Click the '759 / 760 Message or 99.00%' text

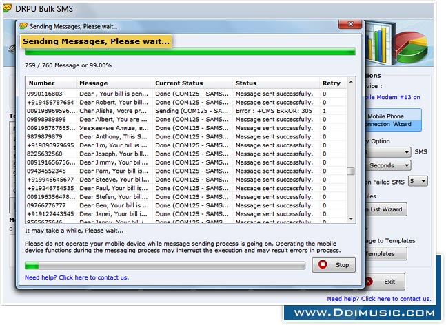click(68, 65)
